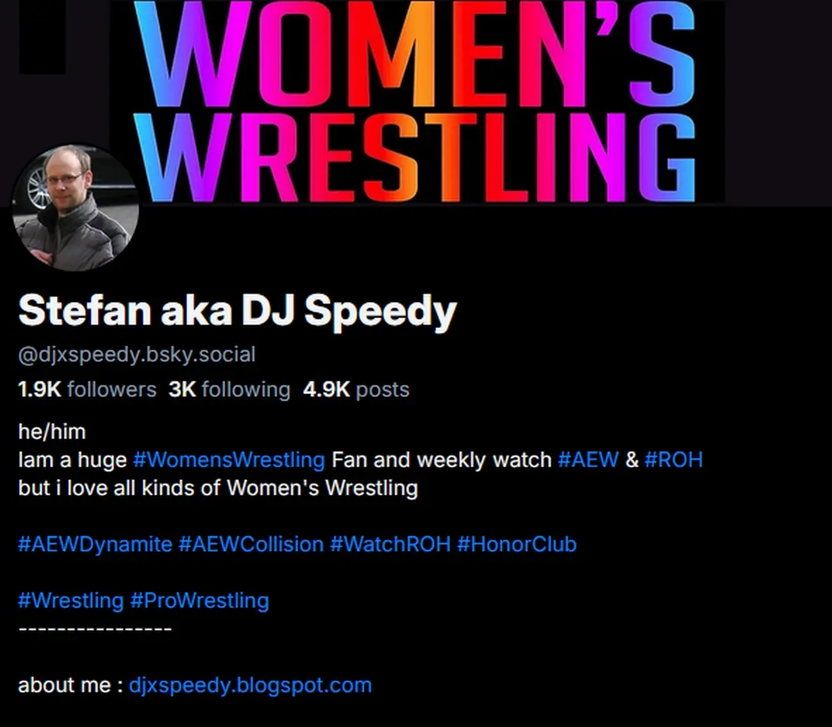Open the #WatchROH hashtag

tap(390, 544)
